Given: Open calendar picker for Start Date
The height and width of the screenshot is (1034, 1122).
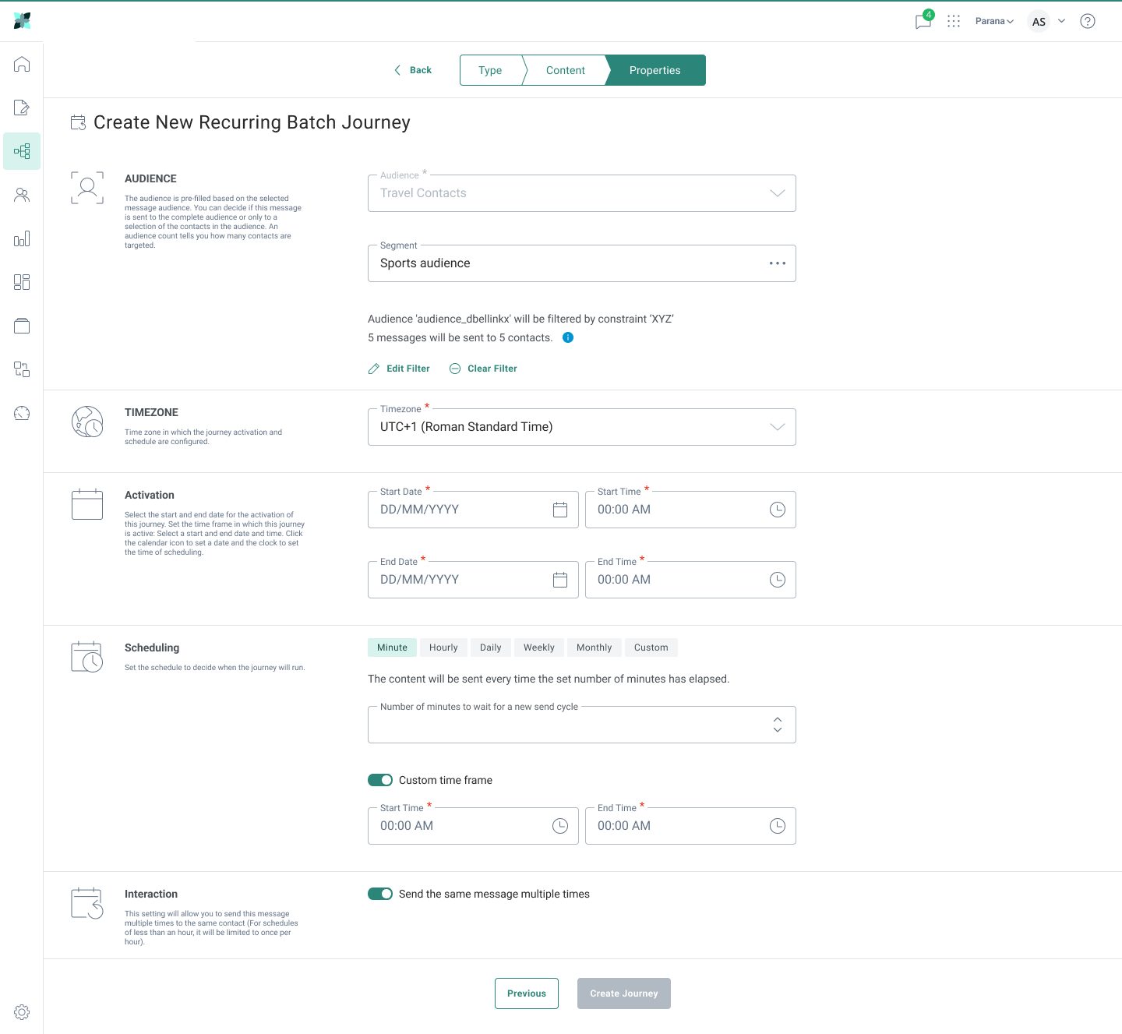Looking at the screenshot, I should coord(560,510).
